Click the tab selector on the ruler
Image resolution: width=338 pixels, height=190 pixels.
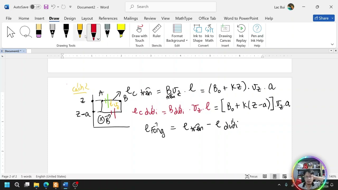point(2,56)
